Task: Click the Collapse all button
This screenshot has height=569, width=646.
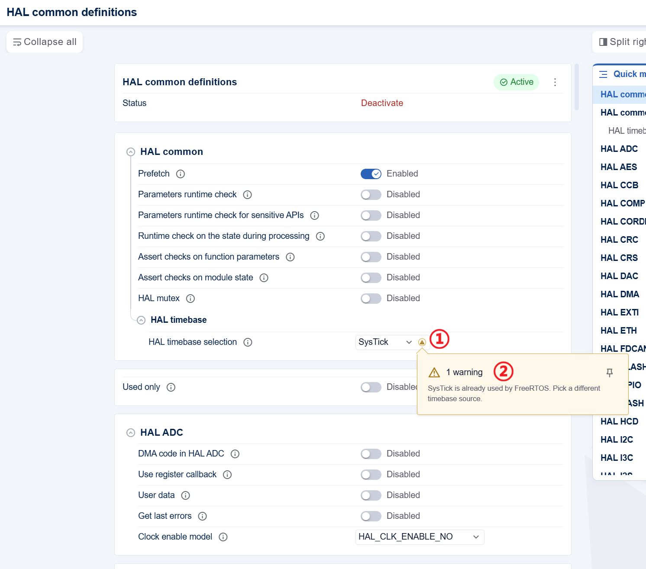Action: [x=45, y=42]
